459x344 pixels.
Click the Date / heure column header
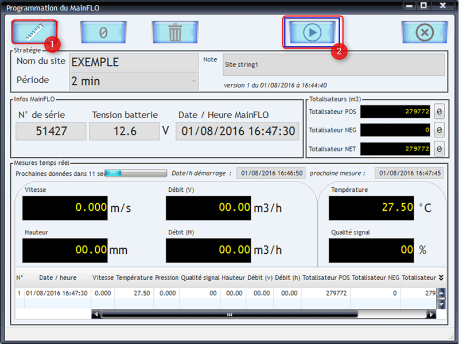pyautogui.click(x=58, y=278)
